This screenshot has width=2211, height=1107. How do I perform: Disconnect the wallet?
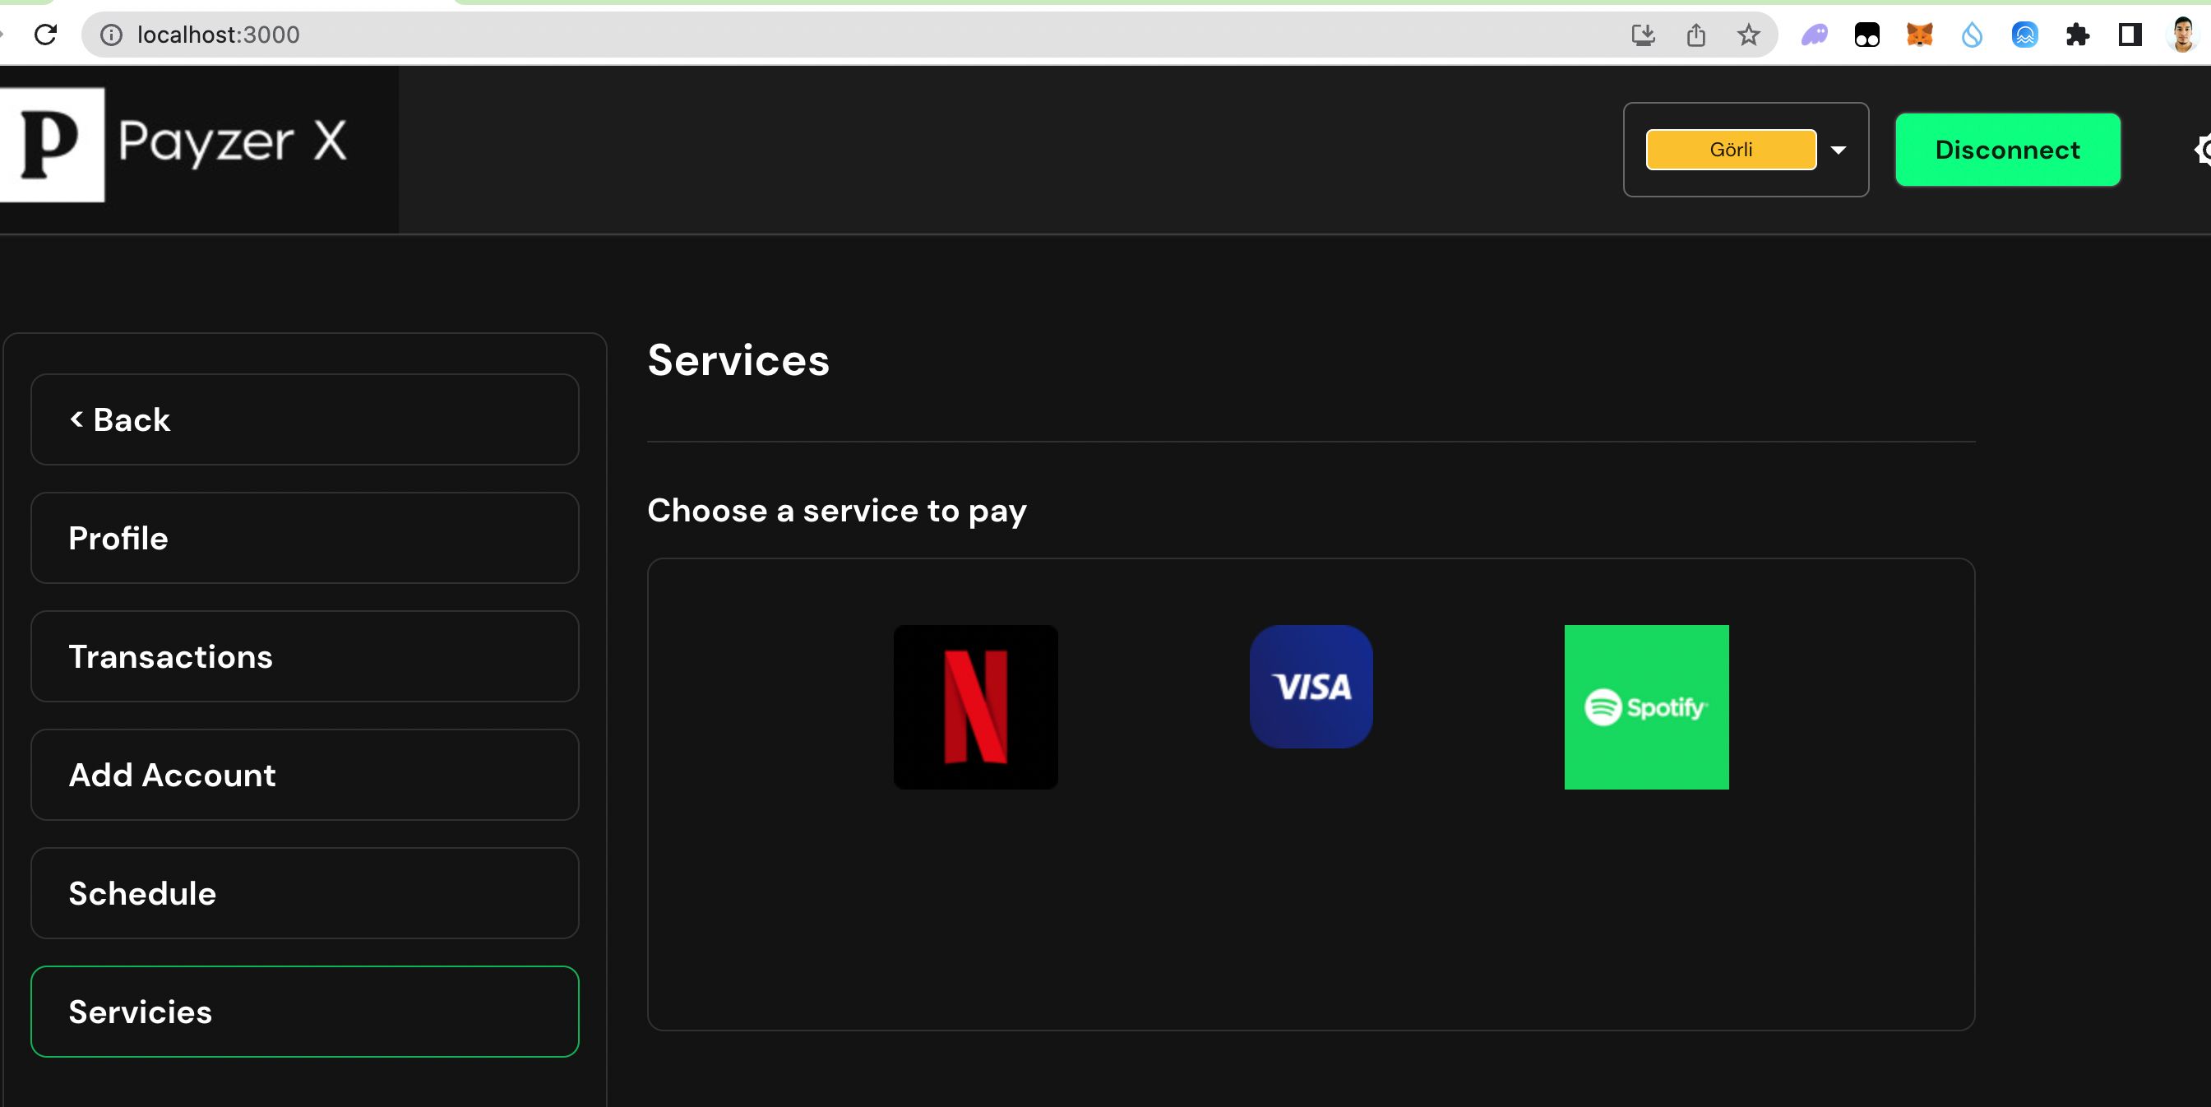2007,150
